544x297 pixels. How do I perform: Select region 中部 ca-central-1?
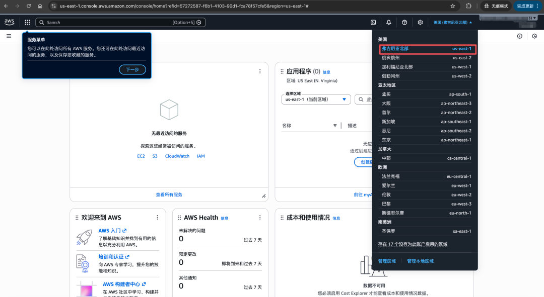click(427, 158)
